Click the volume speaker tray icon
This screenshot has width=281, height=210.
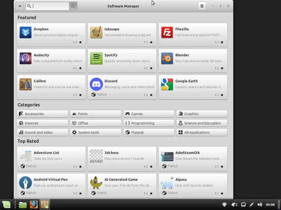pos(260,205)
